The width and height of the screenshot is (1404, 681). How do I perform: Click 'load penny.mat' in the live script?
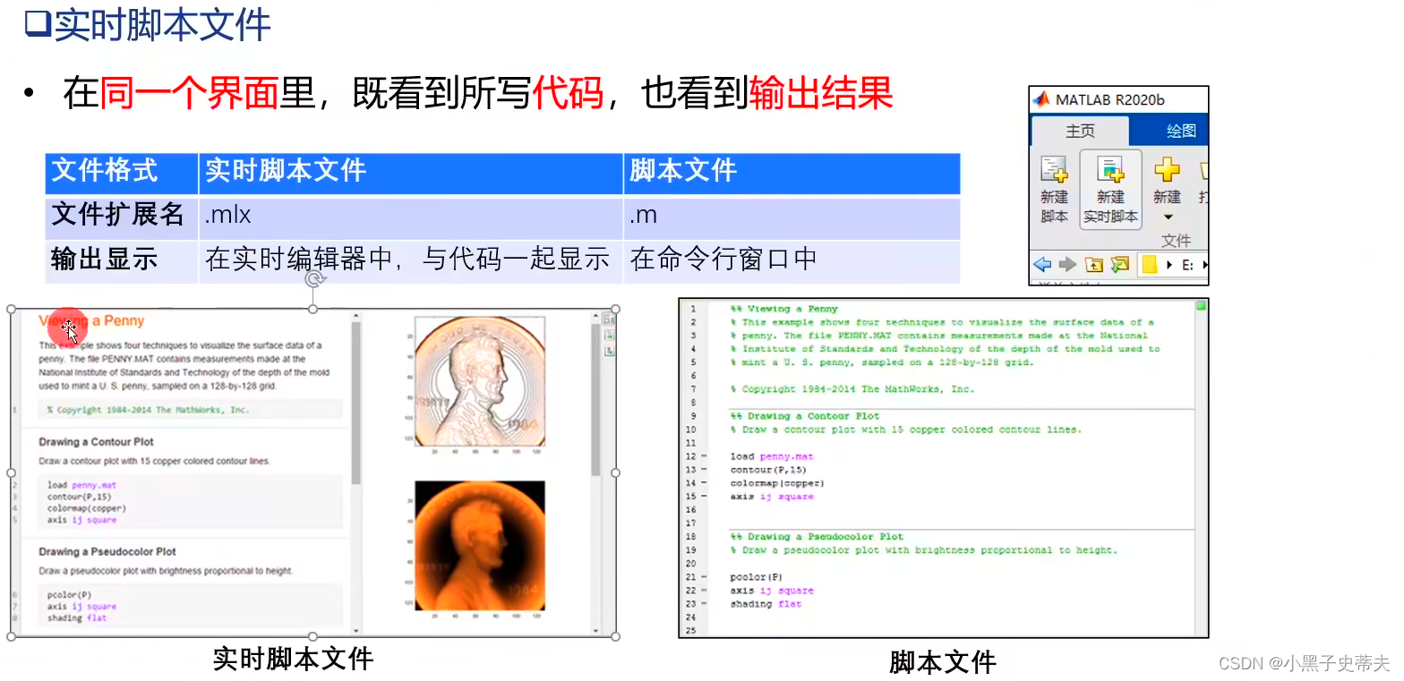coord(81,485)
